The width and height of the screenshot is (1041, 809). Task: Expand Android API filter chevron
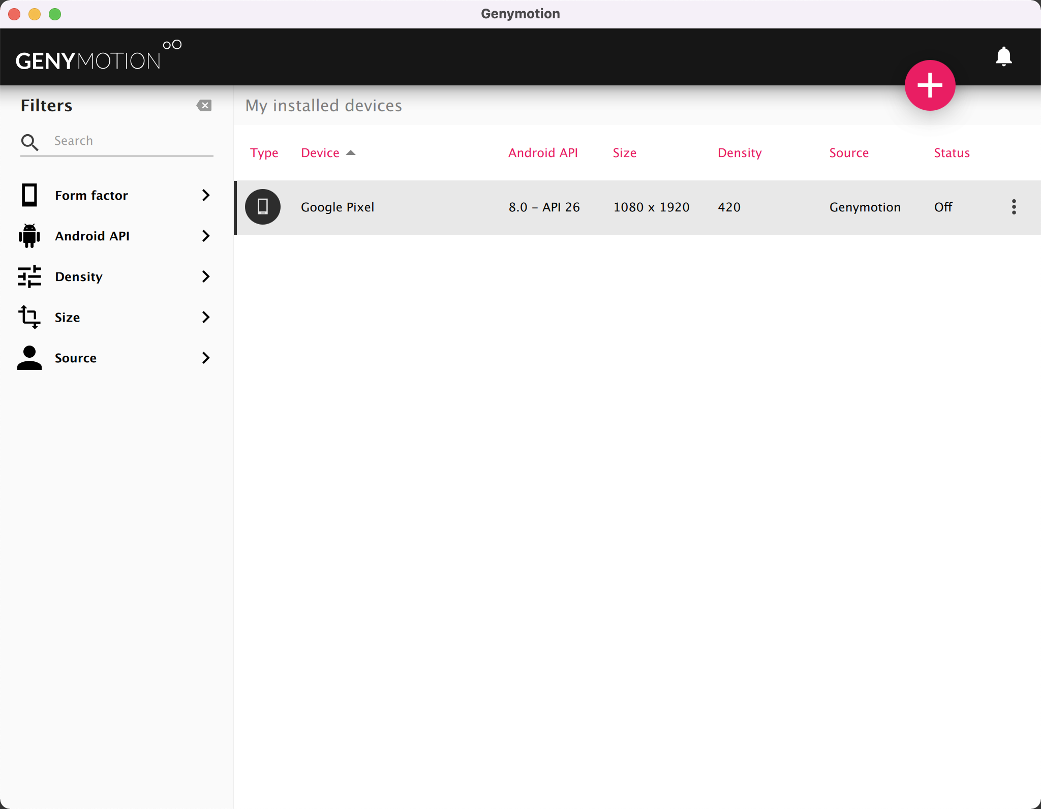(x=206, y=236)
